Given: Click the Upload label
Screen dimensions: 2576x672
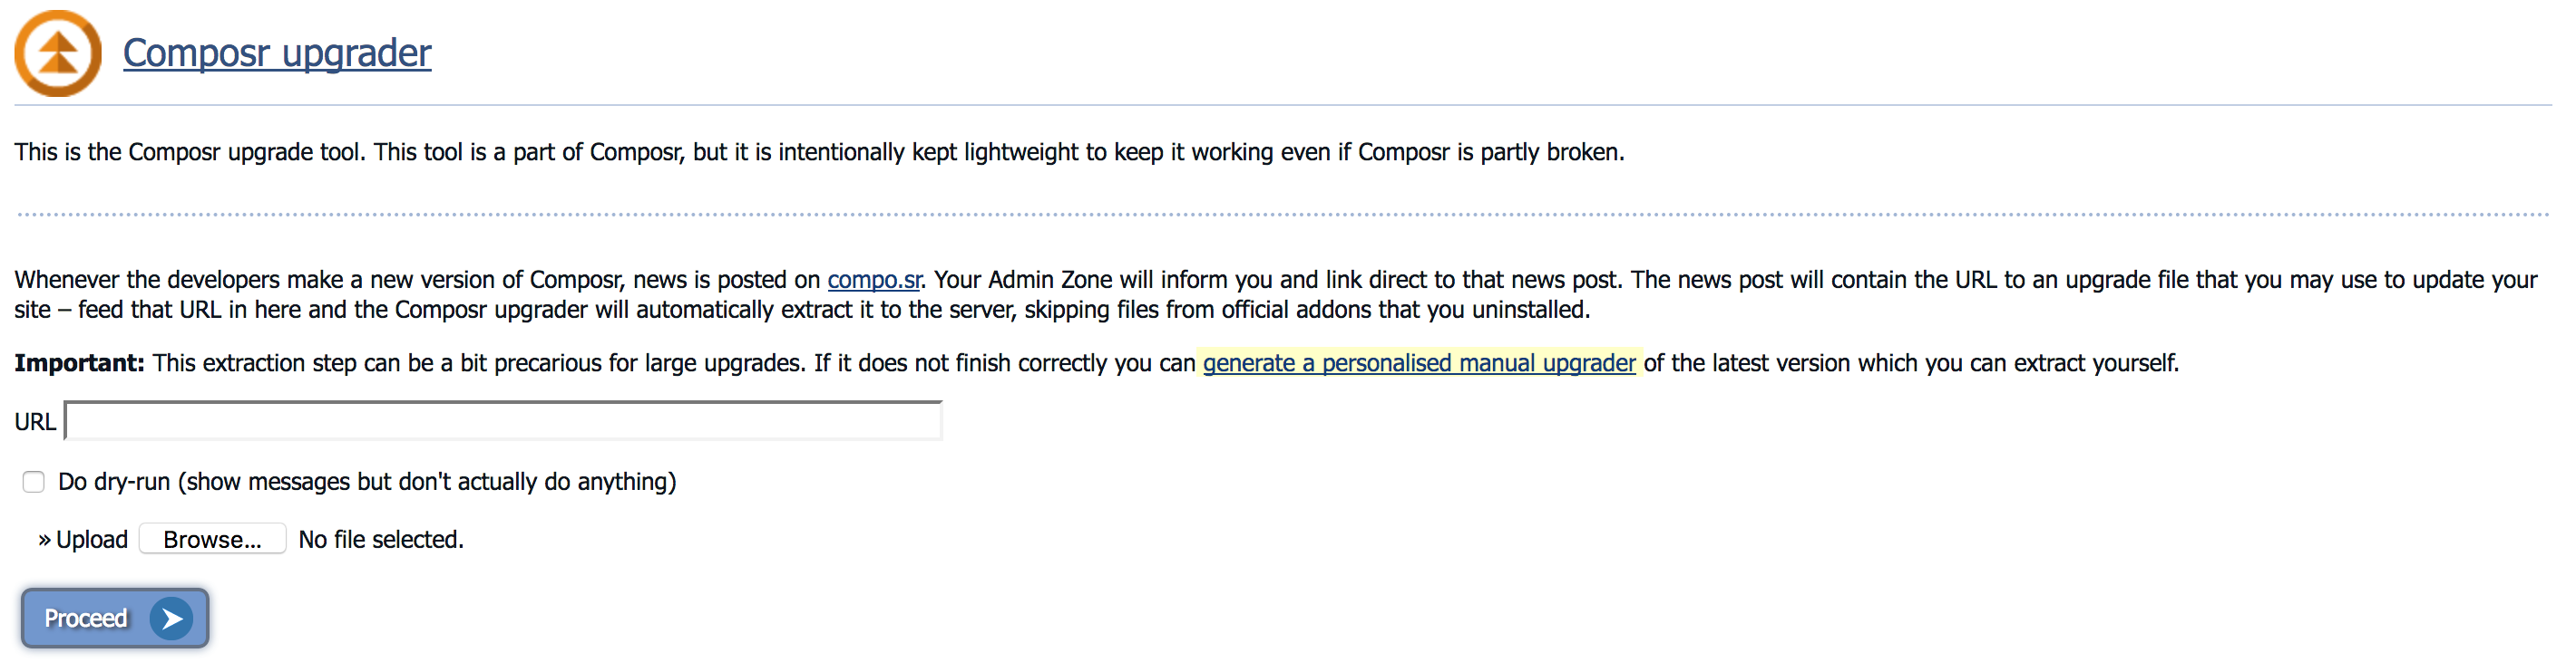Looking at the screenshot, I should coord(92,540).
